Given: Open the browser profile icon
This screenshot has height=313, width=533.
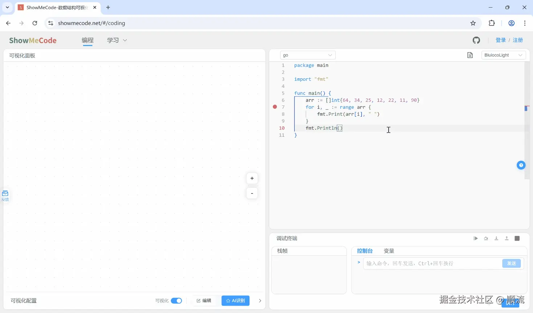Looking at the screenshot, I should 512,23.
